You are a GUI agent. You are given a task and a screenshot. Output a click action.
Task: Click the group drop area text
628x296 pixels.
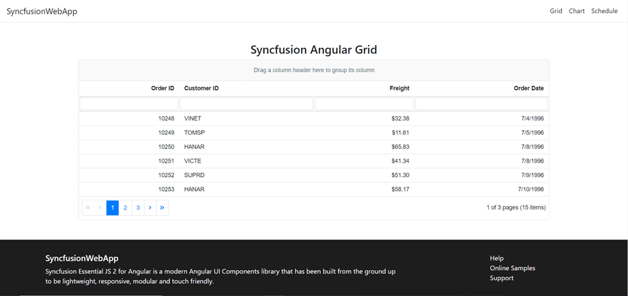tap(314, 70)
